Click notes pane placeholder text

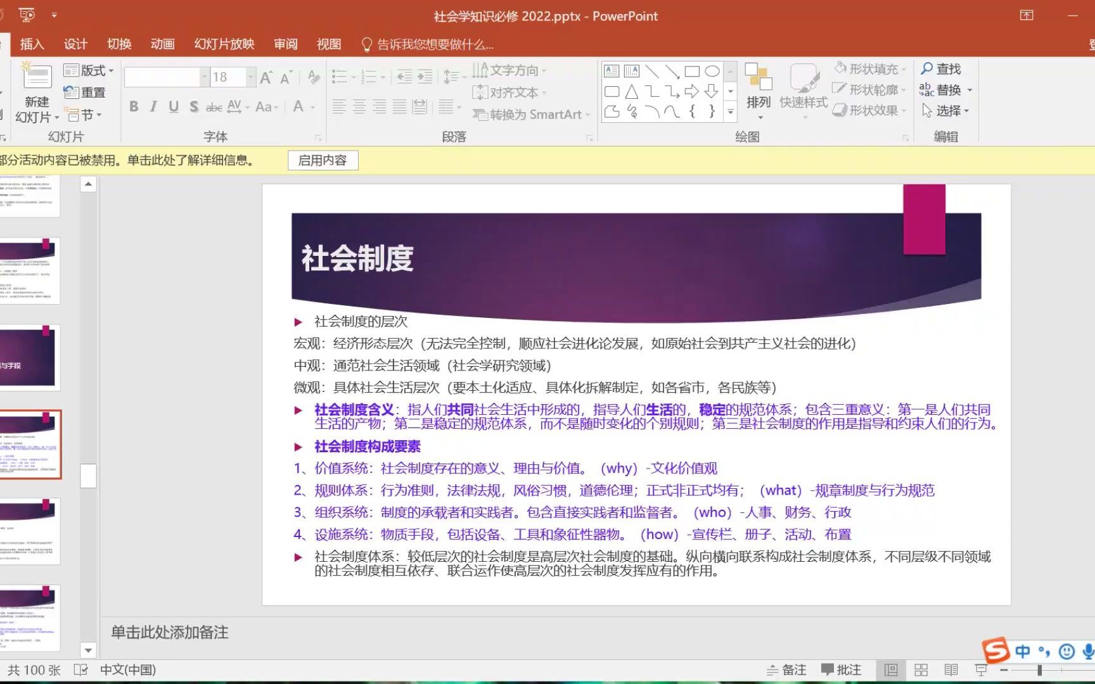(x=169, y=632)
